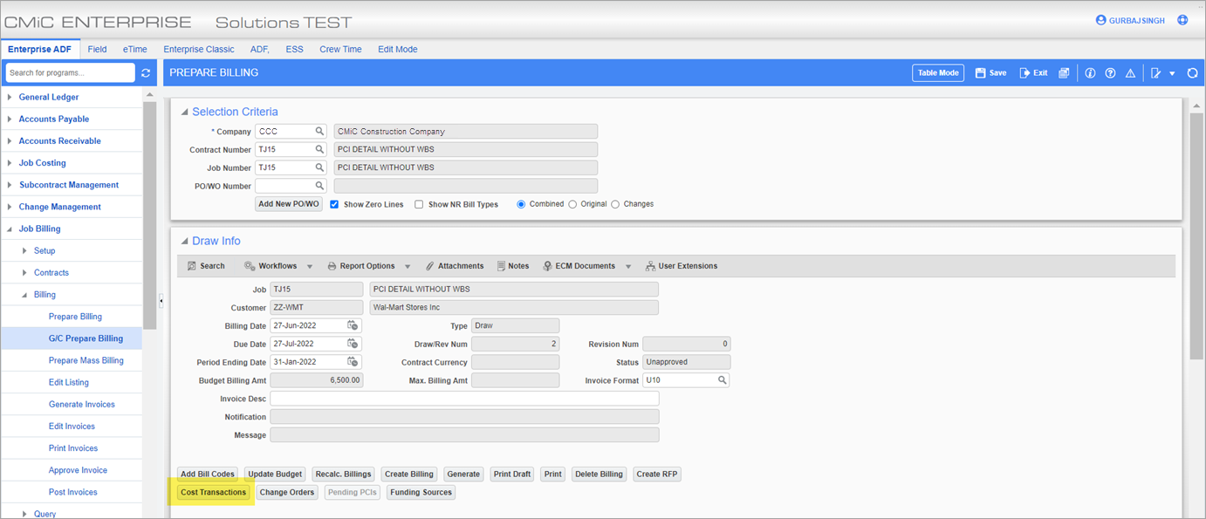Open Due Date calendar picker

tap(353, 344)
